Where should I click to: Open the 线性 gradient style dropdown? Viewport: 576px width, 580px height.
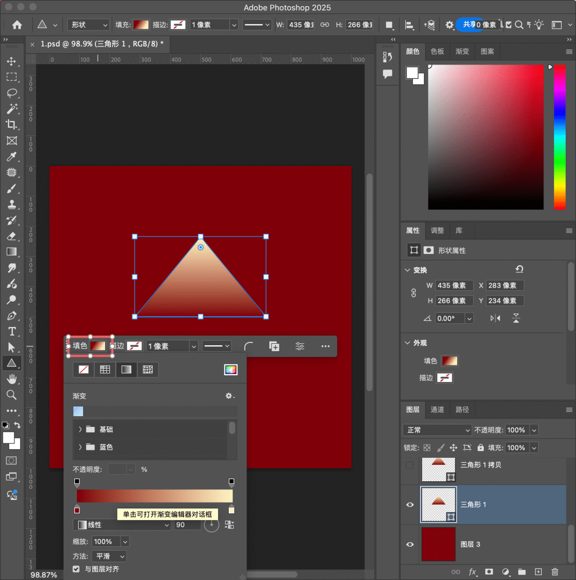coord(122,525)
